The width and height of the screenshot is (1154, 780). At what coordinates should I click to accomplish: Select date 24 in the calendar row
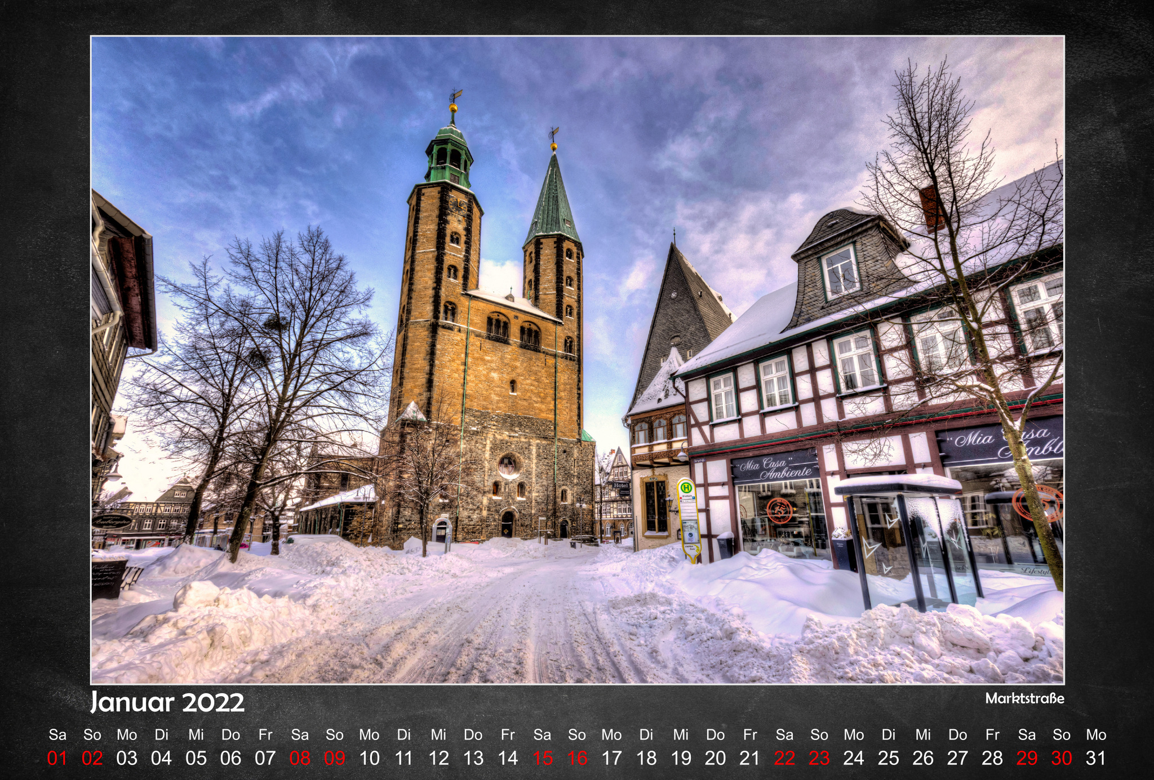(x=854, y=759)
